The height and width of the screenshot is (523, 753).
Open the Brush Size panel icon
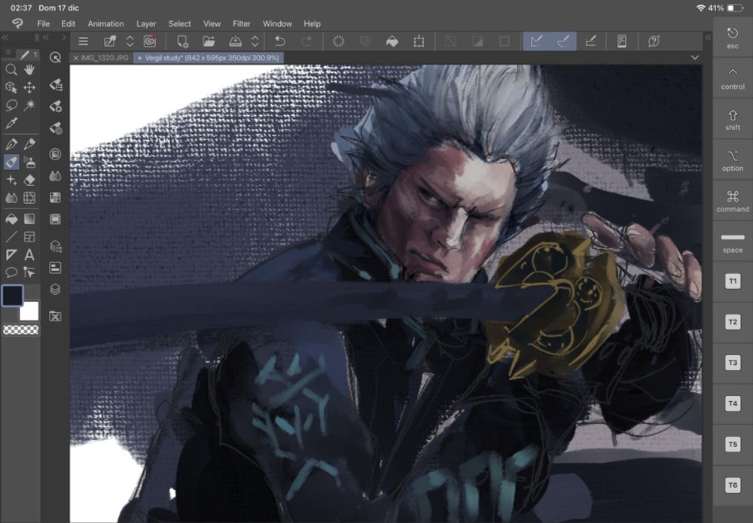(x=55, y=128)
